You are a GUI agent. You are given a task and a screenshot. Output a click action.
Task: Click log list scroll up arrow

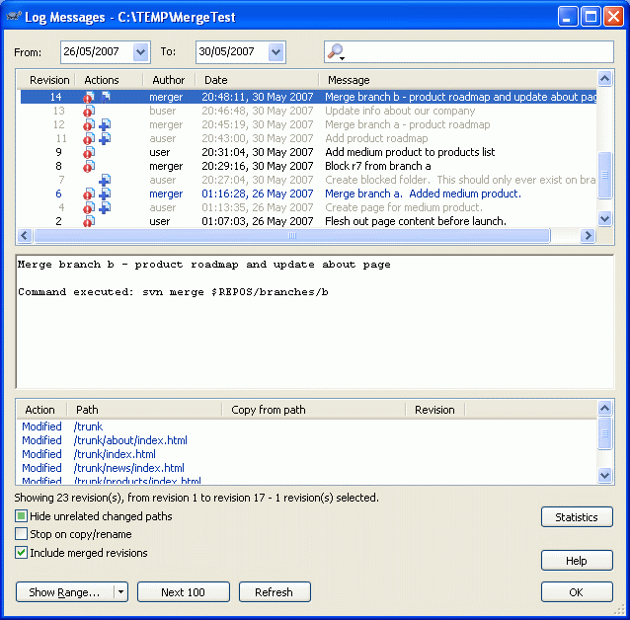(x=604, y=79)
